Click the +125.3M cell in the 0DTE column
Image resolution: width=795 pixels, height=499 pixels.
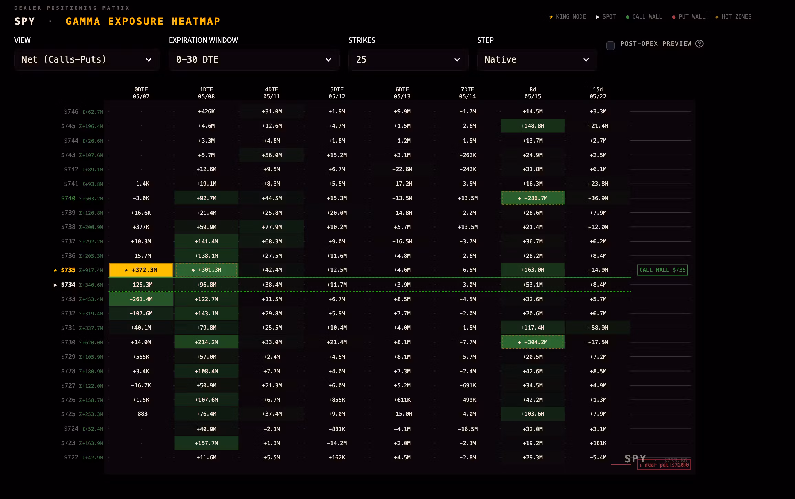coord(141,285)
